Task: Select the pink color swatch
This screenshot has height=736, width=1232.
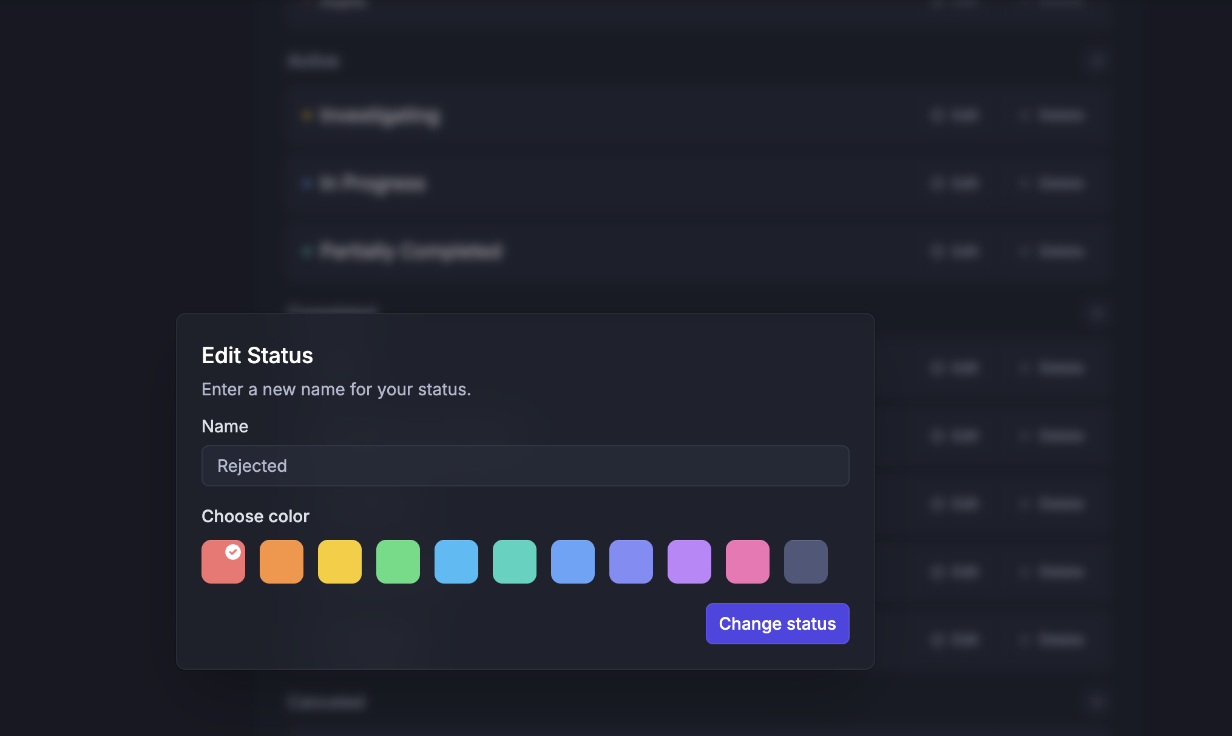Action: (x=747, y=562)
